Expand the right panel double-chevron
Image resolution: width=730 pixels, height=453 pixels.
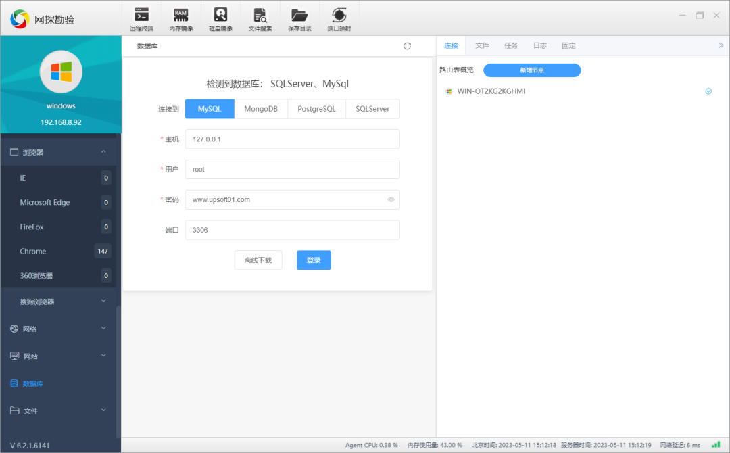pos(721,45)
